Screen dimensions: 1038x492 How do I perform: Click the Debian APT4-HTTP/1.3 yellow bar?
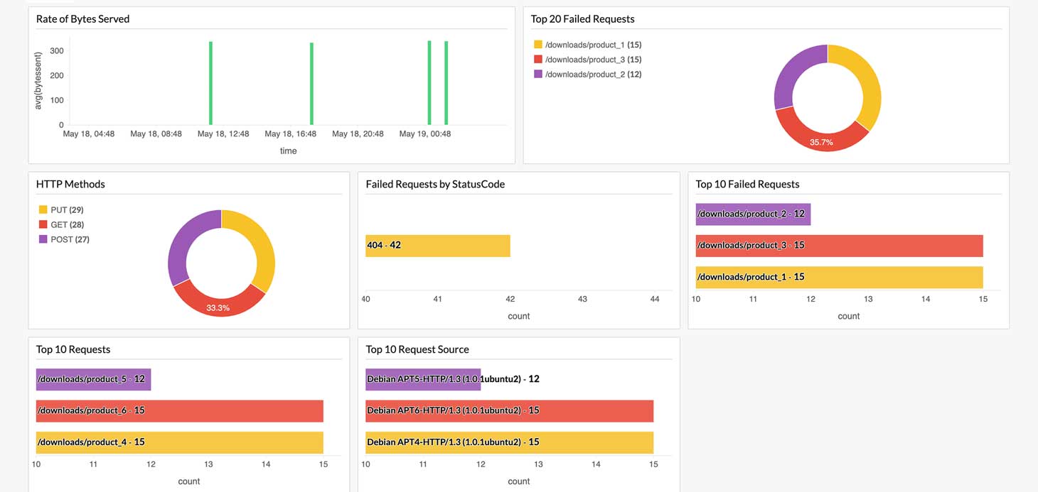[x=508, y=442]
